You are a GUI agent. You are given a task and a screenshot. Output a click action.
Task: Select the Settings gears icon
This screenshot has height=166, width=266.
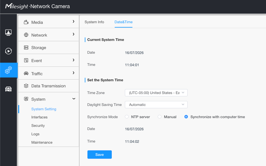(8, 70)
